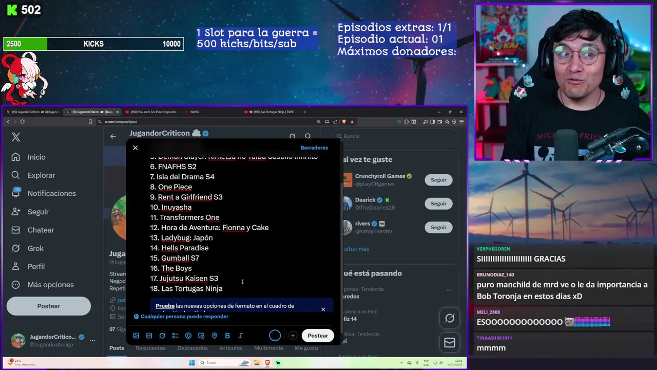Open Grok in the sidebar
This screenshot has height=370, width=657.
29,248
